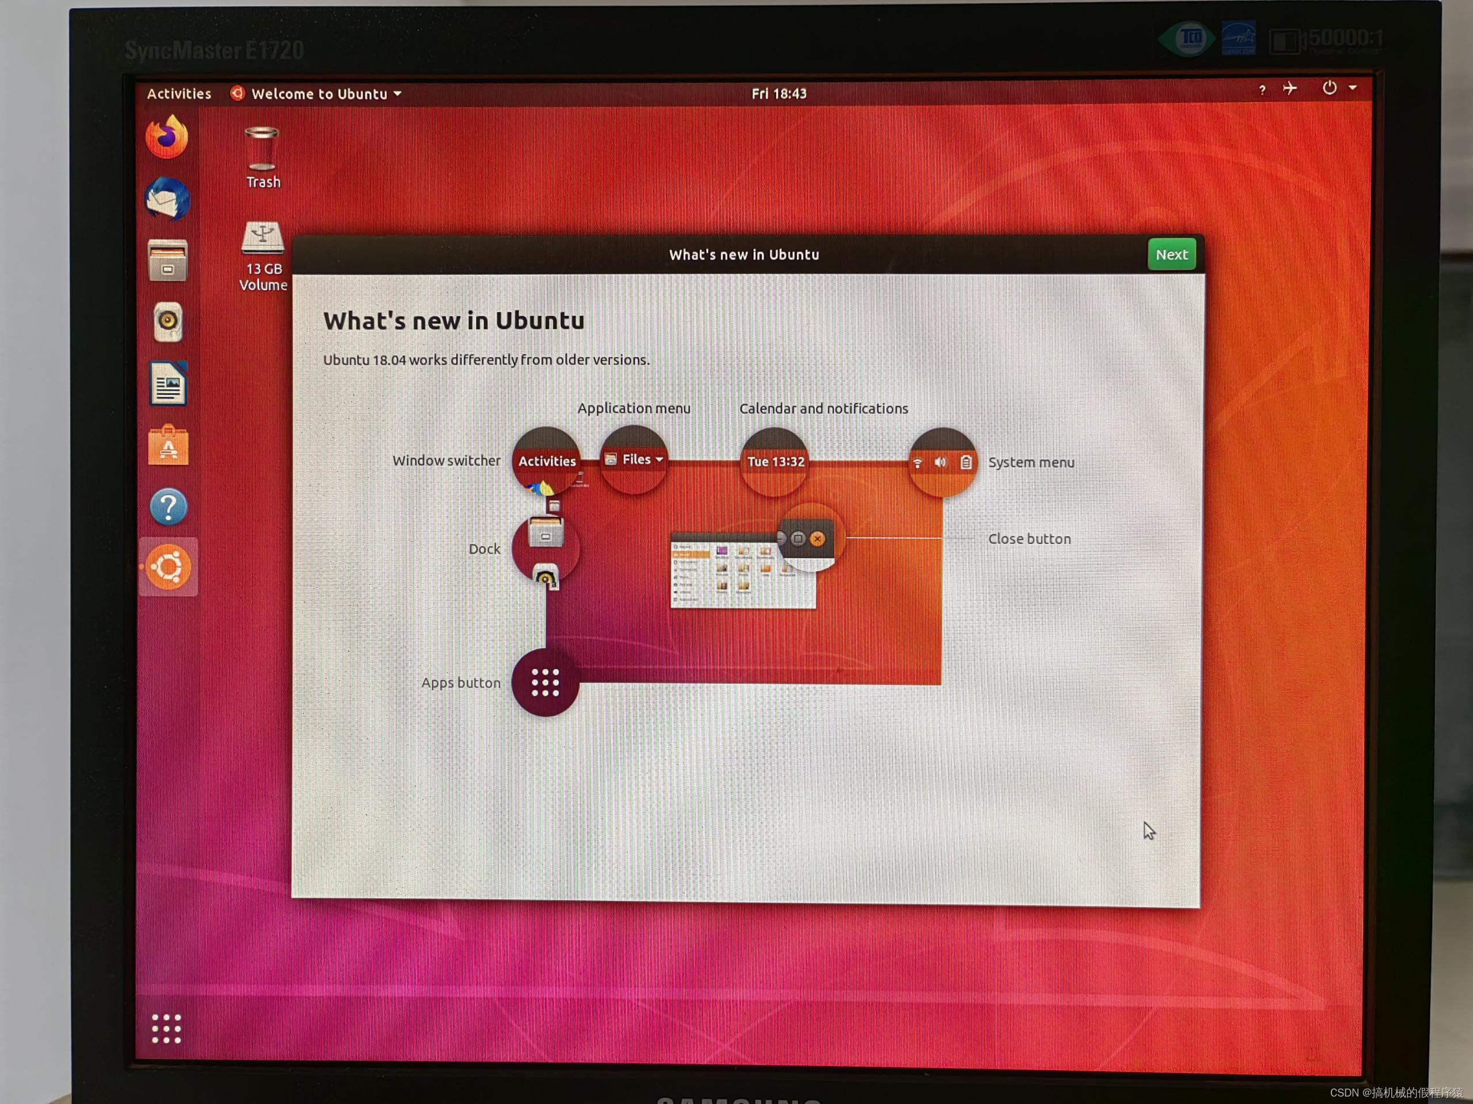
Task: Click 'Ubuntu 18.04 works differently' text
Action: tap(486, 360)
